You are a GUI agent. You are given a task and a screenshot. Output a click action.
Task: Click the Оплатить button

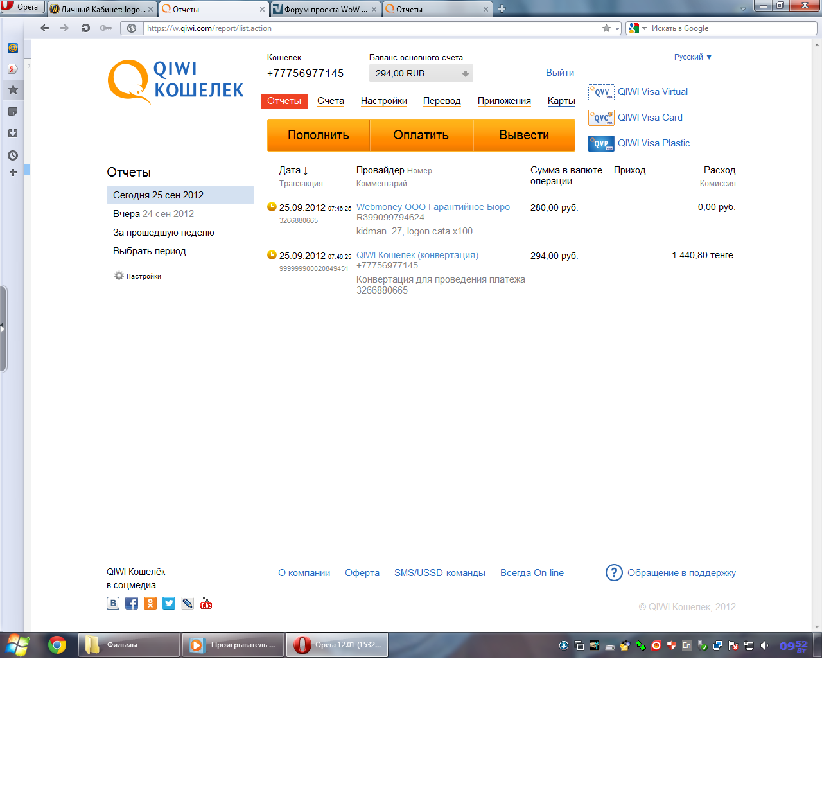pyautogui.click(x=421, y=135)
